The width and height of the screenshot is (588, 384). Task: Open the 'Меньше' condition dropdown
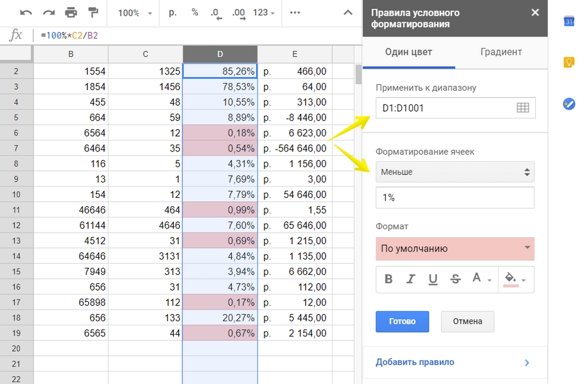[455, 172]
